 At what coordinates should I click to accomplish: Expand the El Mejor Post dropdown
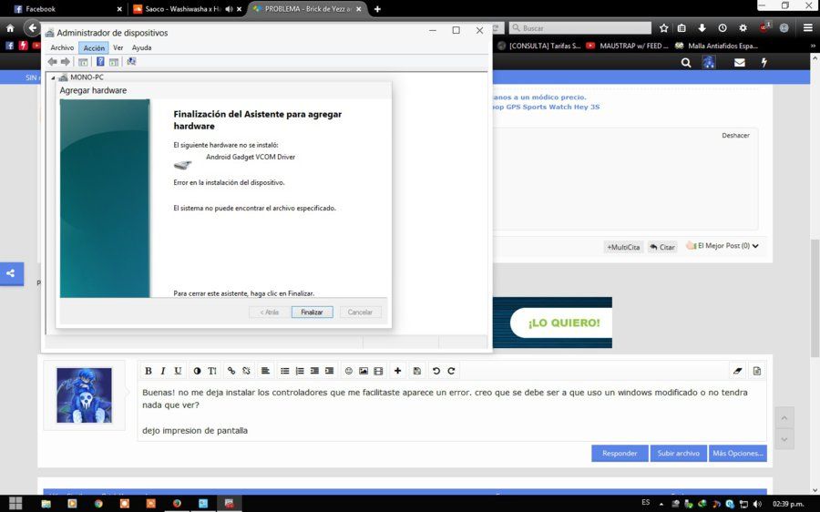point(755,246)
